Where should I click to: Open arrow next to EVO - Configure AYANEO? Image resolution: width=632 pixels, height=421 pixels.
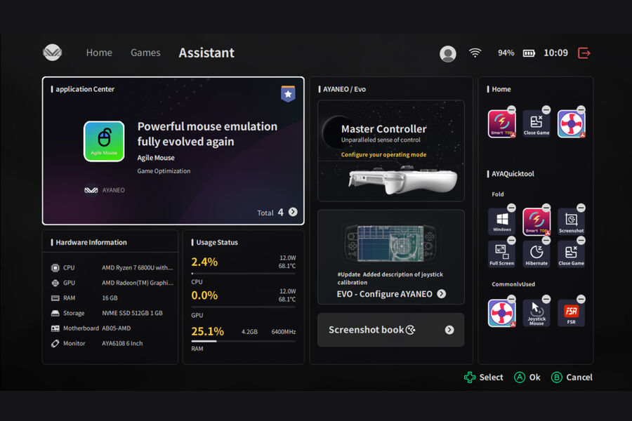[x=441, y=294]
